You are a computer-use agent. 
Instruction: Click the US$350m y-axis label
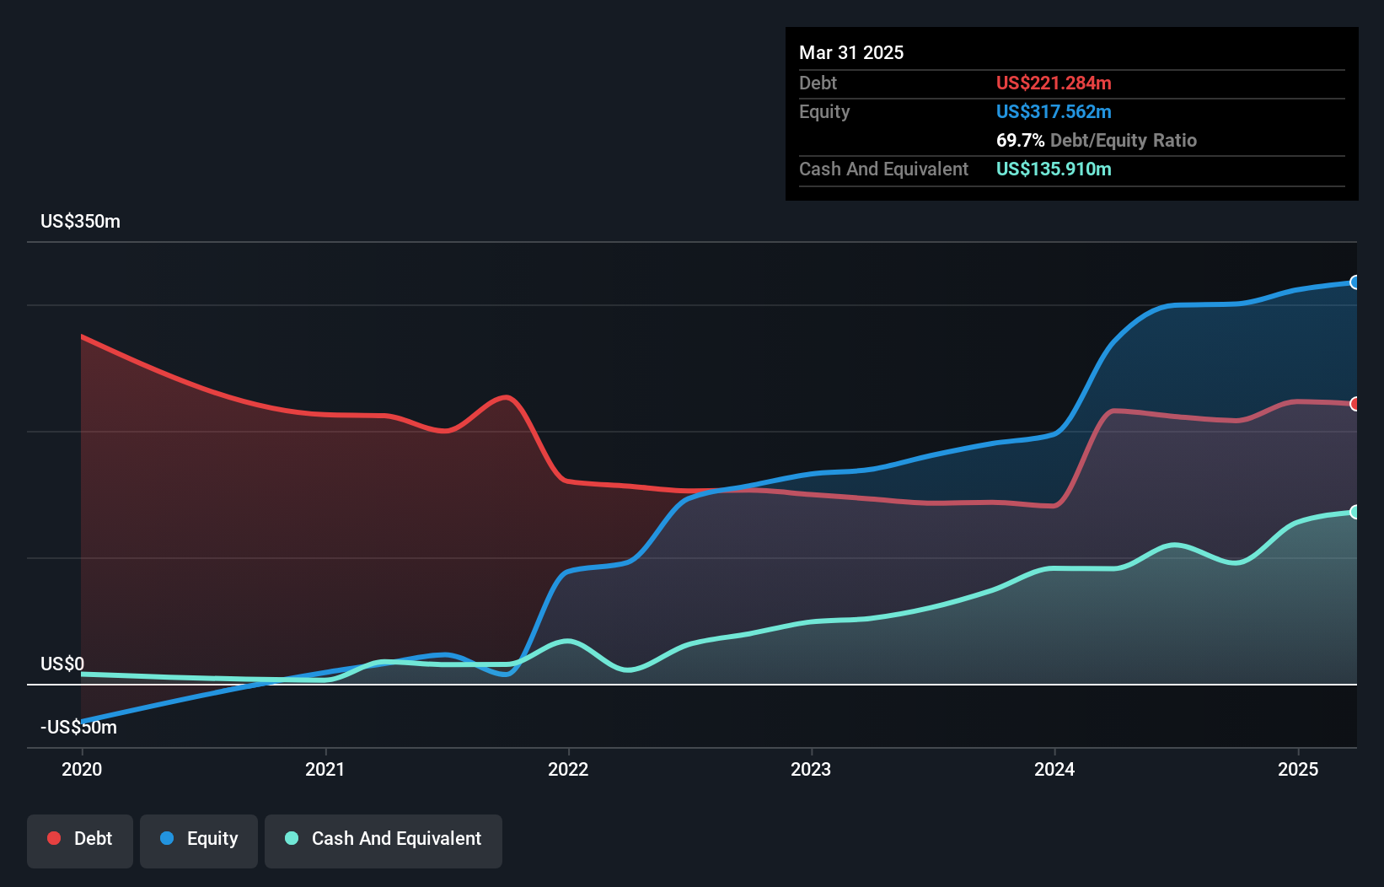[x=81, y=222]
